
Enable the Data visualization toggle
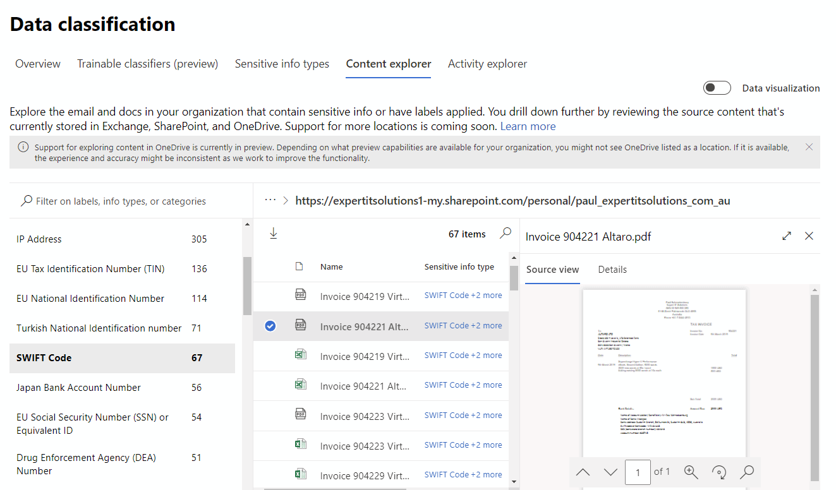pyautogui.click(x=717, y=87)
